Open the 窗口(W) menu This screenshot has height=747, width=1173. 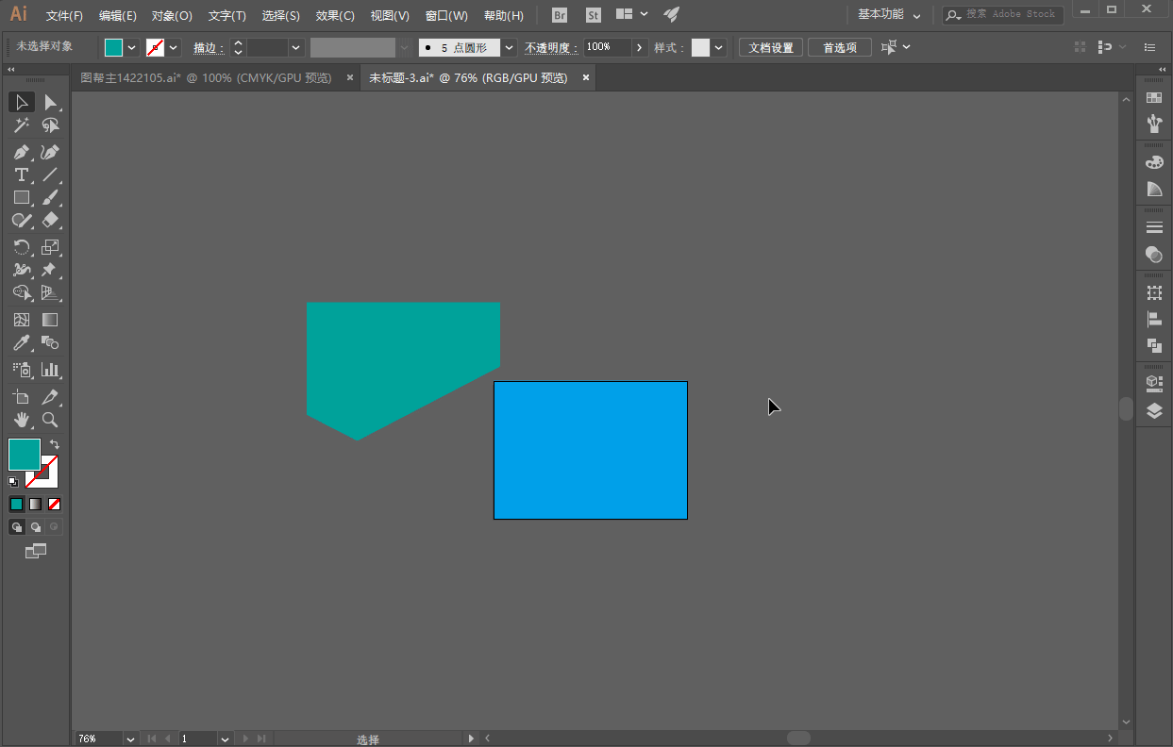tap(446, 16)
